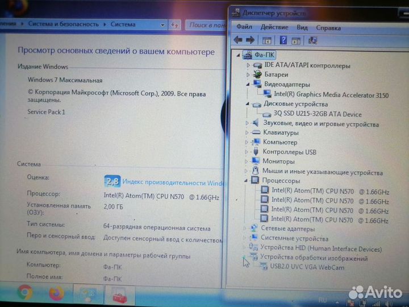Select Системные устройства category

pyautogui.click(x=294, y=238)
